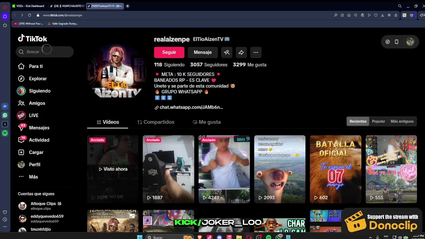Open File Explorer from the taskbar
Viewport: 425px width, 239px height.
(x=239, y=237)
